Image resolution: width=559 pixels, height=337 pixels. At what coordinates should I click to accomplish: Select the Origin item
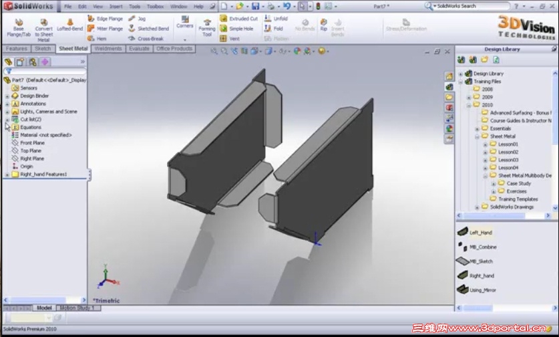pyautogui.click(x=23, y=166)
